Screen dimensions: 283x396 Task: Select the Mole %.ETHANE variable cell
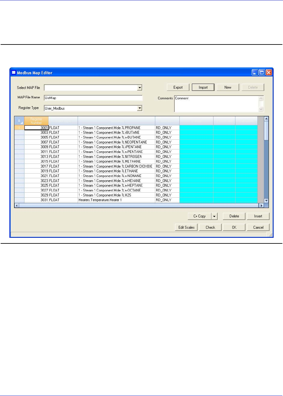[116, 171]
